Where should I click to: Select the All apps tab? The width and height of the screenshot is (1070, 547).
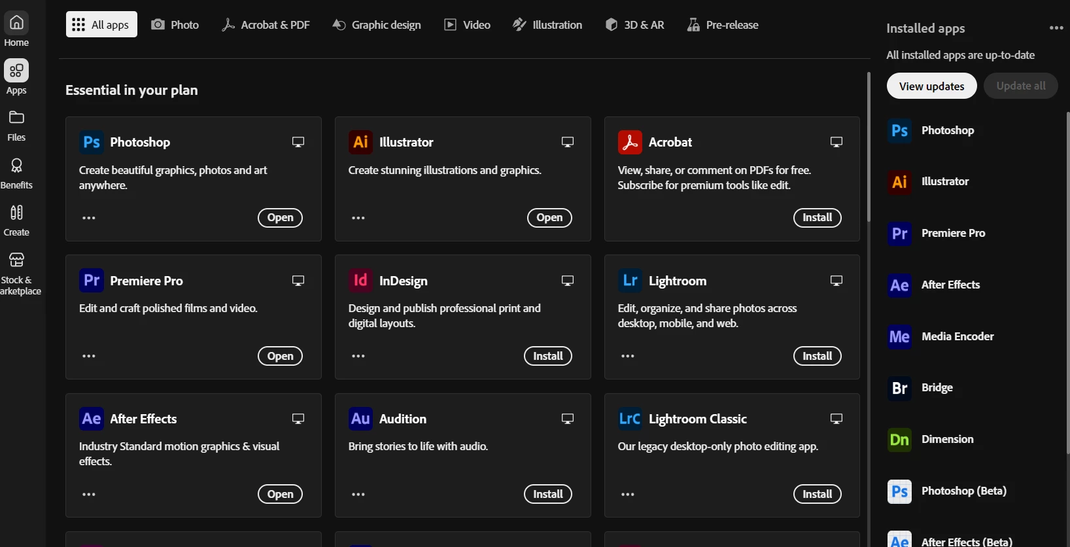click(101, 24)
